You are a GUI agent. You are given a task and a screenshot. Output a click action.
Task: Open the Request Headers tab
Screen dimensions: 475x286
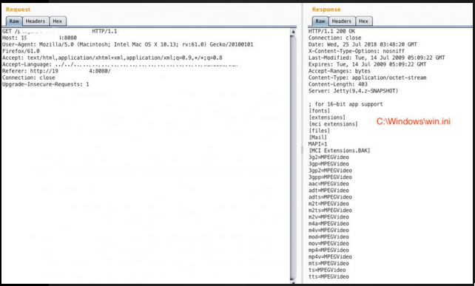coord(36,21)
